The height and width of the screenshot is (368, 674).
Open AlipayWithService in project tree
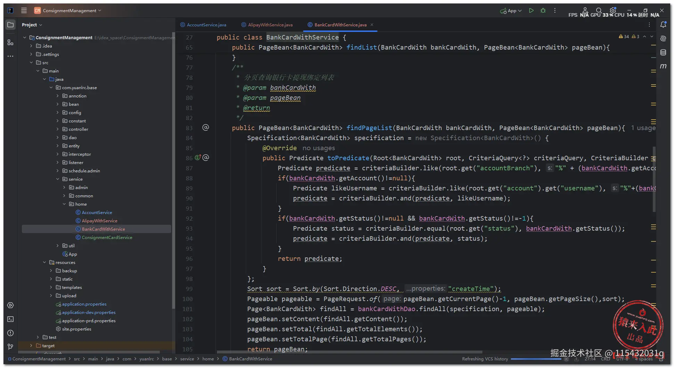(100, 221)
